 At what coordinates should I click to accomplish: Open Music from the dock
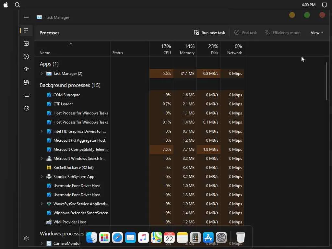pos(143,237)
